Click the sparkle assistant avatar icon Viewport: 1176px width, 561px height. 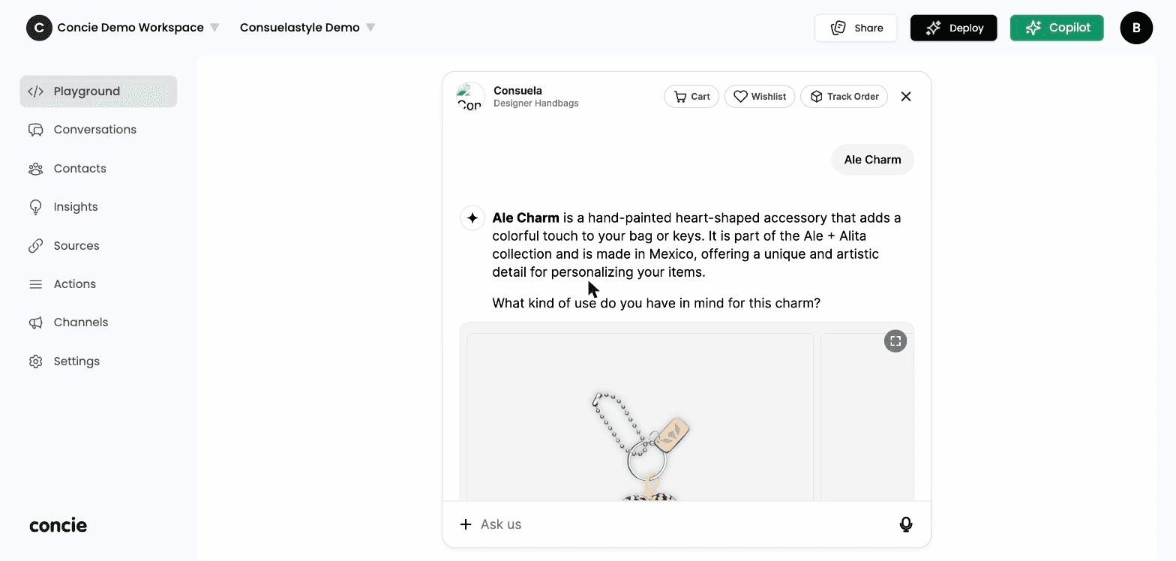472,218
